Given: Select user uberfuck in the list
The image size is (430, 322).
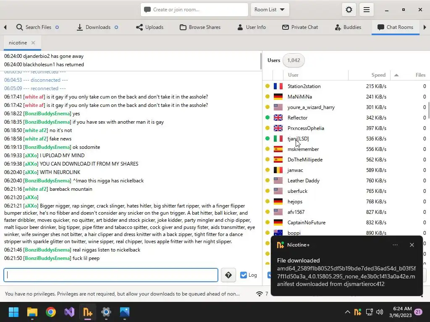Looking at the screenshot, I should pos(298,191).
